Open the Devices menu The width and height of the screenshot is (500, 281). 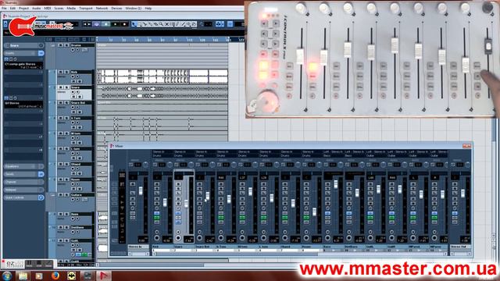116,9
